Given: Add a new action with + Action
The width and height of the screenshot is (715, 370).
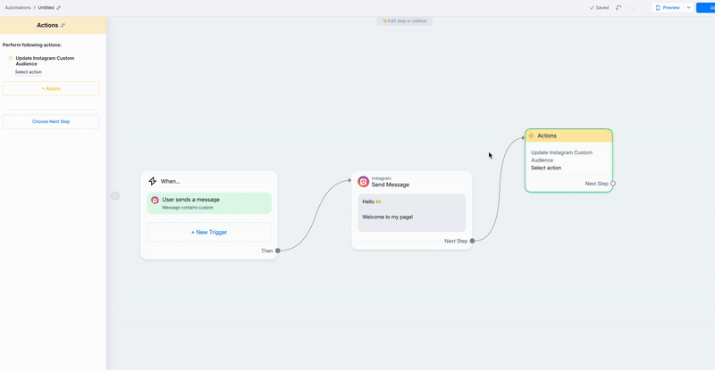Looking at the screenshot, I should 51,88.
